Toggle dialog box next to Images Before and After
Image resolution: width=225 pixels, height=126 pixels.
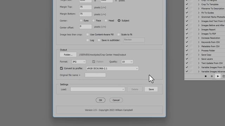tap(191, 25)
